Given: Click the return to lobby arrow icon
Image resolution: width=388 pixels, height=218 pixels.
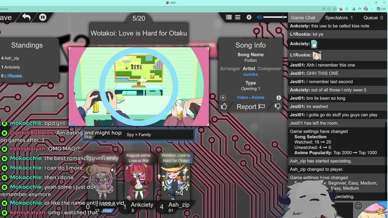Looking at the screenshot, I should point(26,17).
